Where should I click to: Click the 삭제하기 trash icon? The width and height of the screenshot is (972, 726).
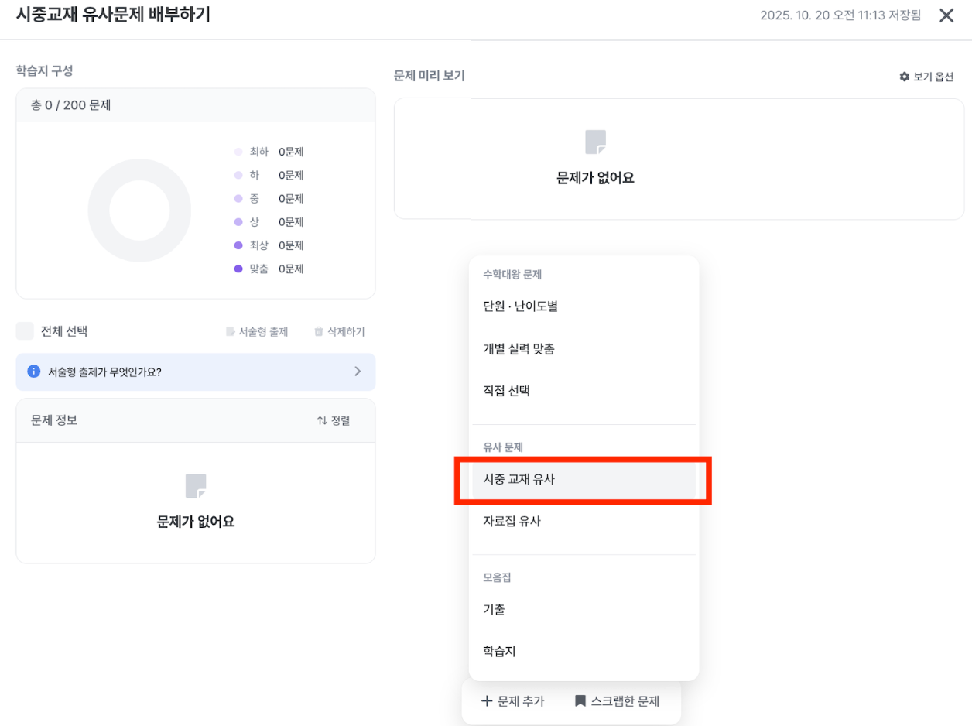coord(318,330)
